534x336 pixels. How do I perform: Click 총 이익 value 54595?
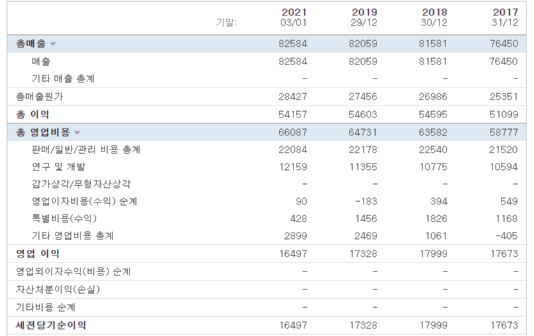pyautogui.click(x=433, y=114)
